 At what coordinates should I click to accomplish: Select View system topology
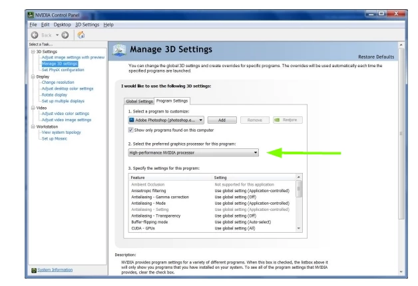(x=61, y=132)
